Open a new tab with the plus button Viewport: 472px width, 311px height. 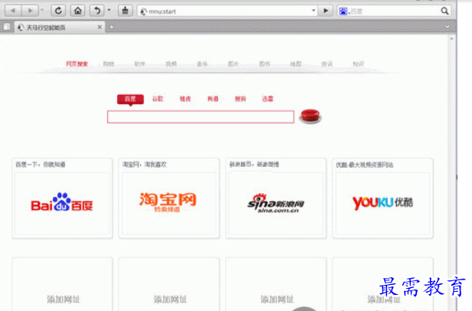(112, 28)
